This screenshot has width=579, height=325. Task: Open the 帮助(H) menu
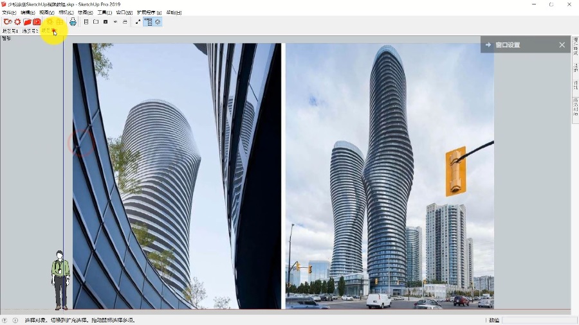(x=174, y=13)
